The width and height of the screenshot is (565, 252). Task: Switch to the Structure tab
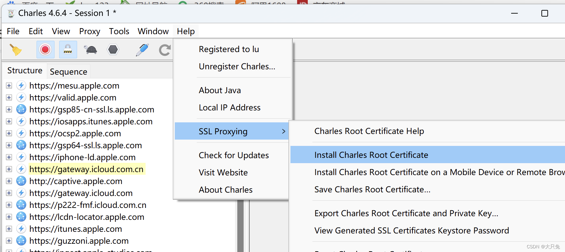(25, 71)
